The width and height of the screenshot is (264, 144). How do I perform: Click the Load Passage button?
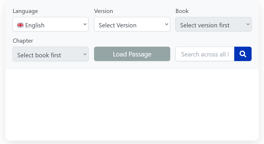pyautogui.click(x=132, y=54)
